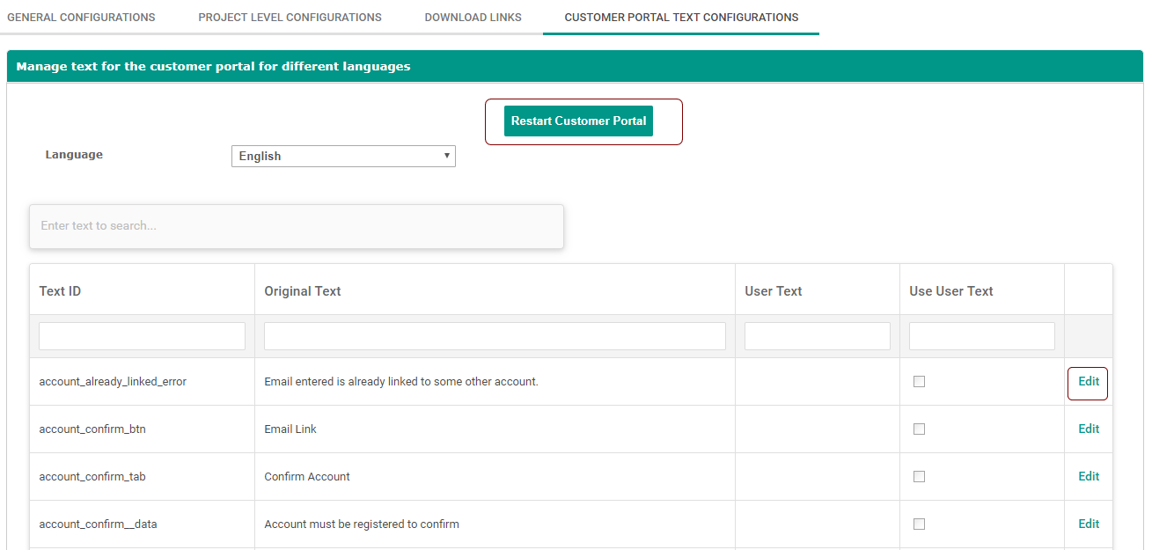Click Edit for the account_confirm_btn row
This screenshot has width=1152, height=550.
click(1089, 429)
